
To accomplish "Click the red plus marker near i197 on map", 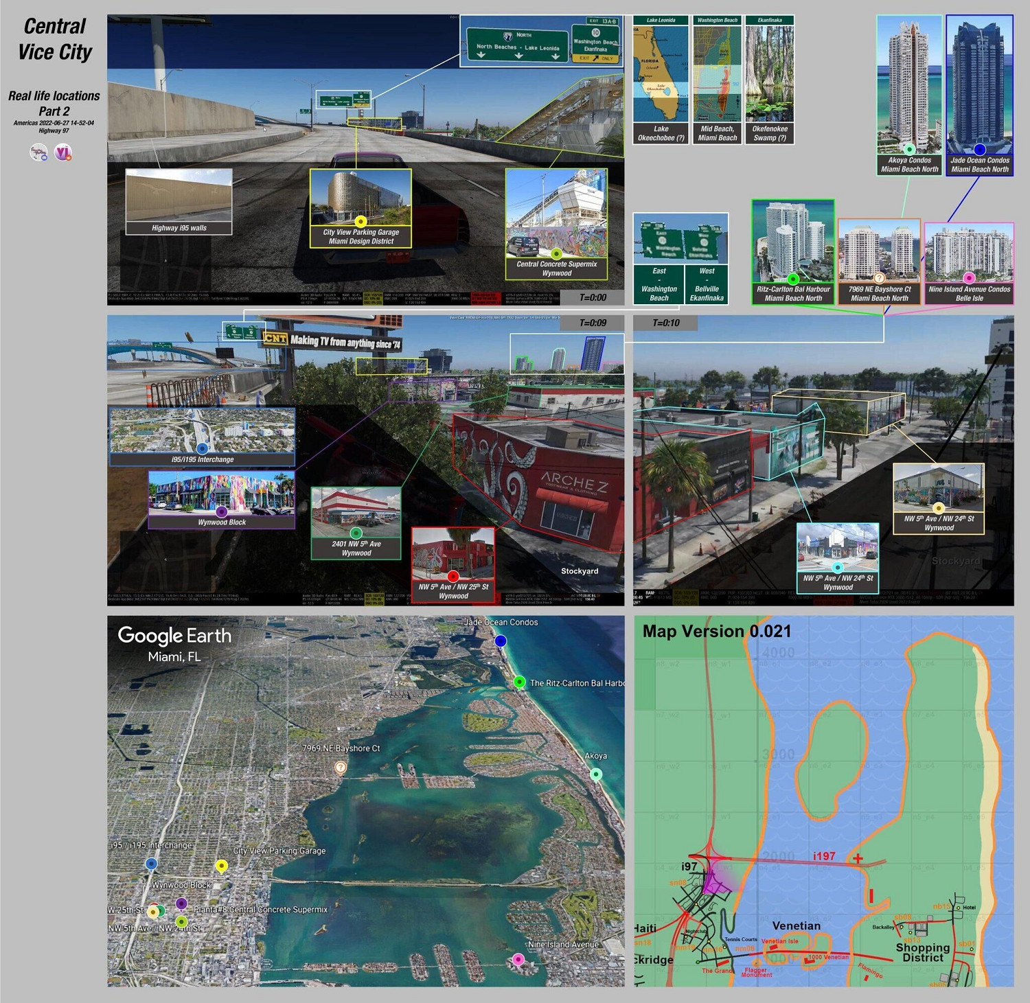I will click(x=858, y=859).
